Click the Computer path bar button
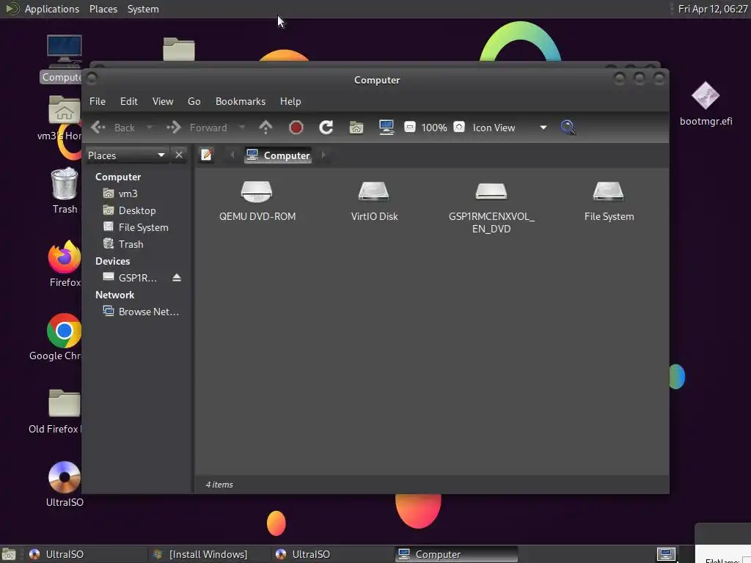Image resolution: width=751 pixels, height=563 pixels. [x=278, y=155]
